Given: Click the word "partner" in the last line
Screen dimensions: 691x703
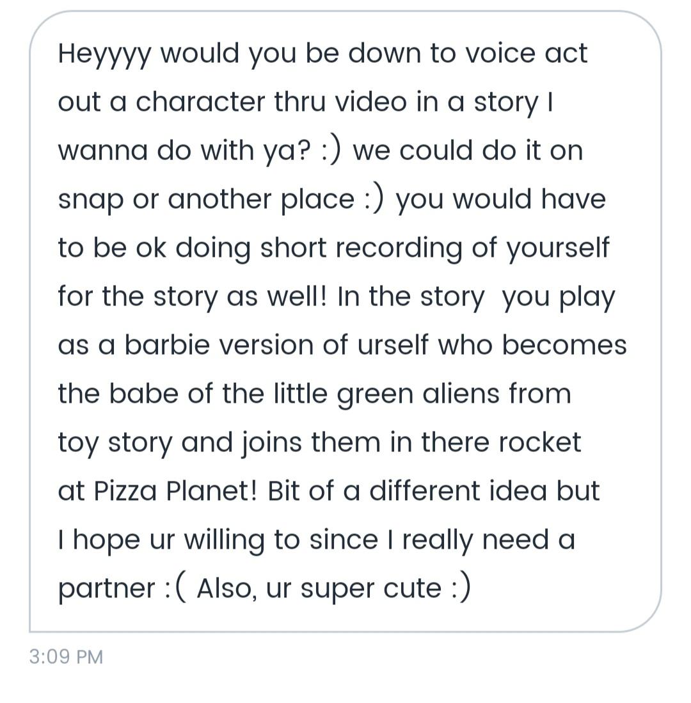Looking at the screenshot, I should (106, 588).
